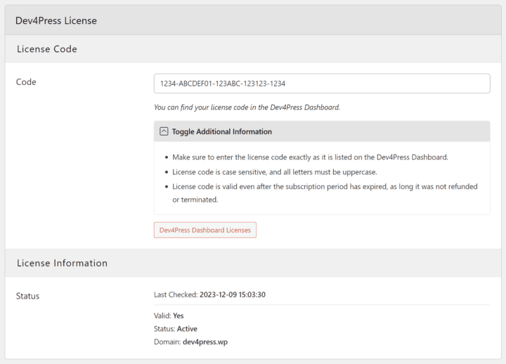Open Dev4Press Dashboard Licenses button
The width and height of the screenshot is (506, 364).
205,230
